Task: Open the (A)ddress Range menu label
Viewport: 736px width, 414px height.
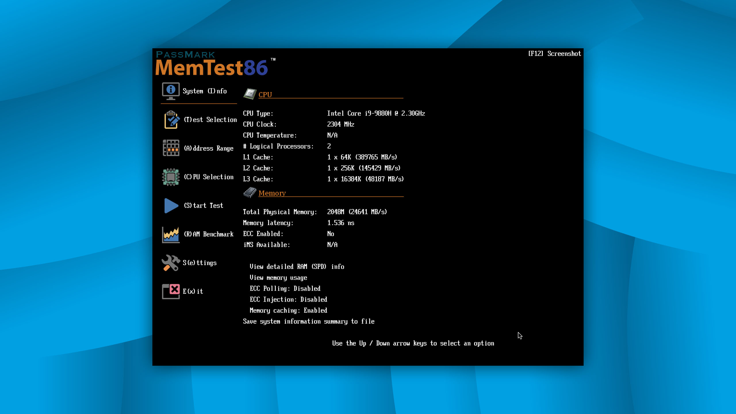Action: pos(209,148)
